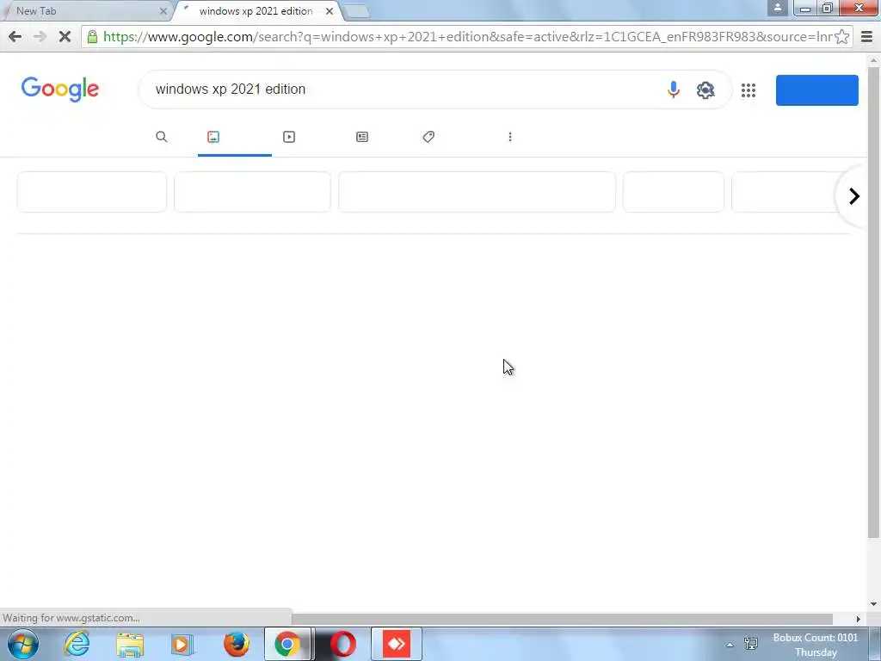881x661 pixels.
Task: Click the forward navigation arrow
Action: (40, 37)
